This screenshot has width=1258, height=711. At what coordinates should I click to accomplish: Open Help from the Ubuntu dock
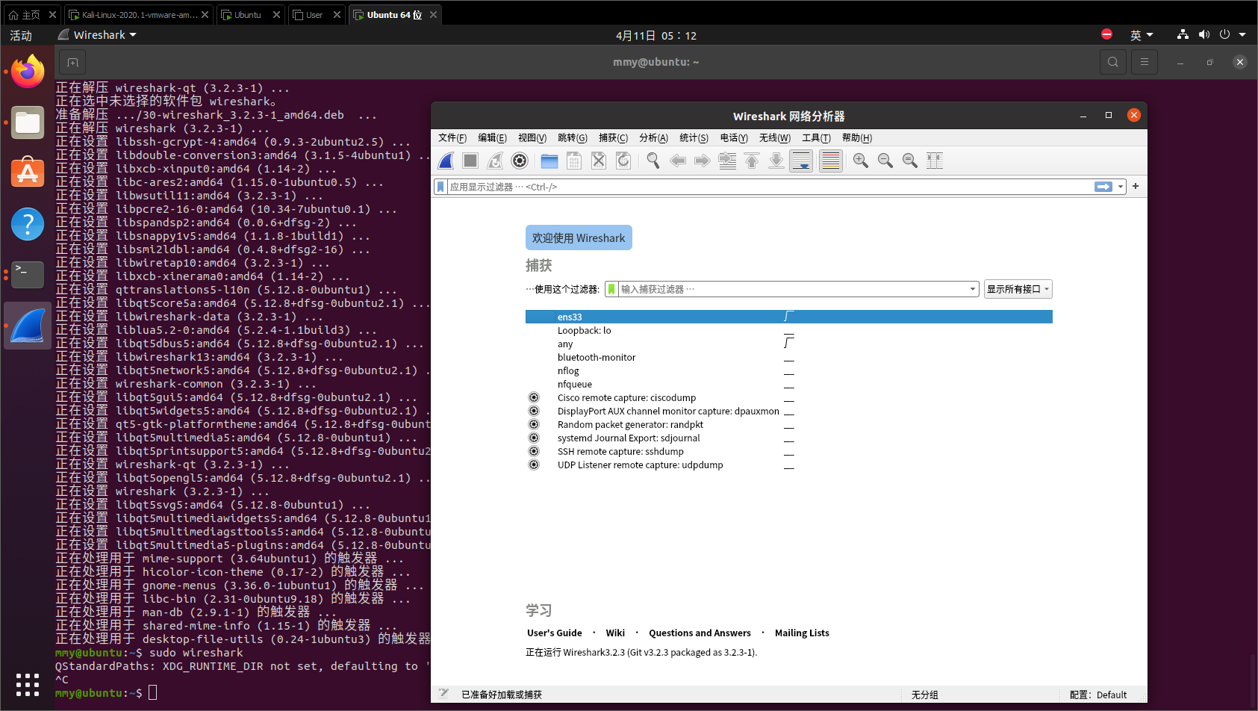28,223
